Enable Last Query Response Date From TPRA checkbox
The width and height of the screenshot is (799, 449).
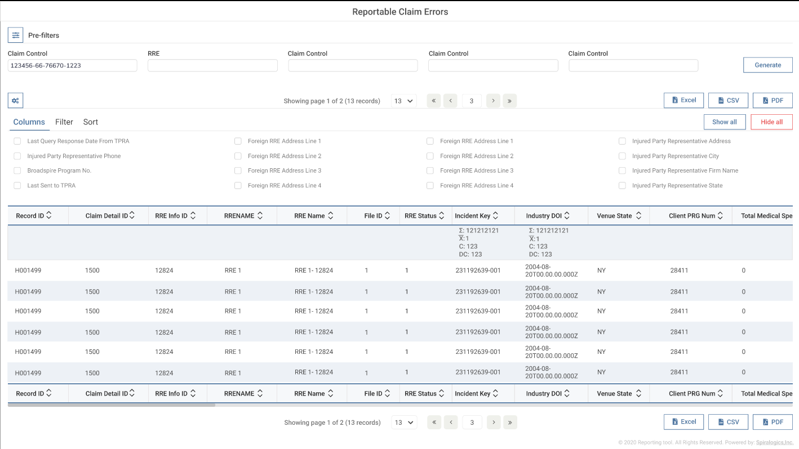17,141
